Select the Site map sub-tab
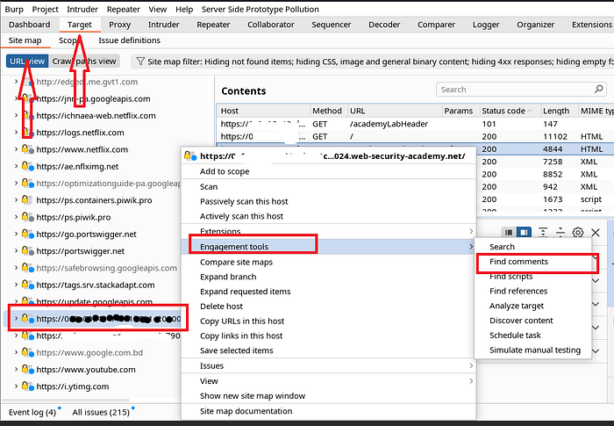This screenshot has width=614, height=426. [25, 40]
